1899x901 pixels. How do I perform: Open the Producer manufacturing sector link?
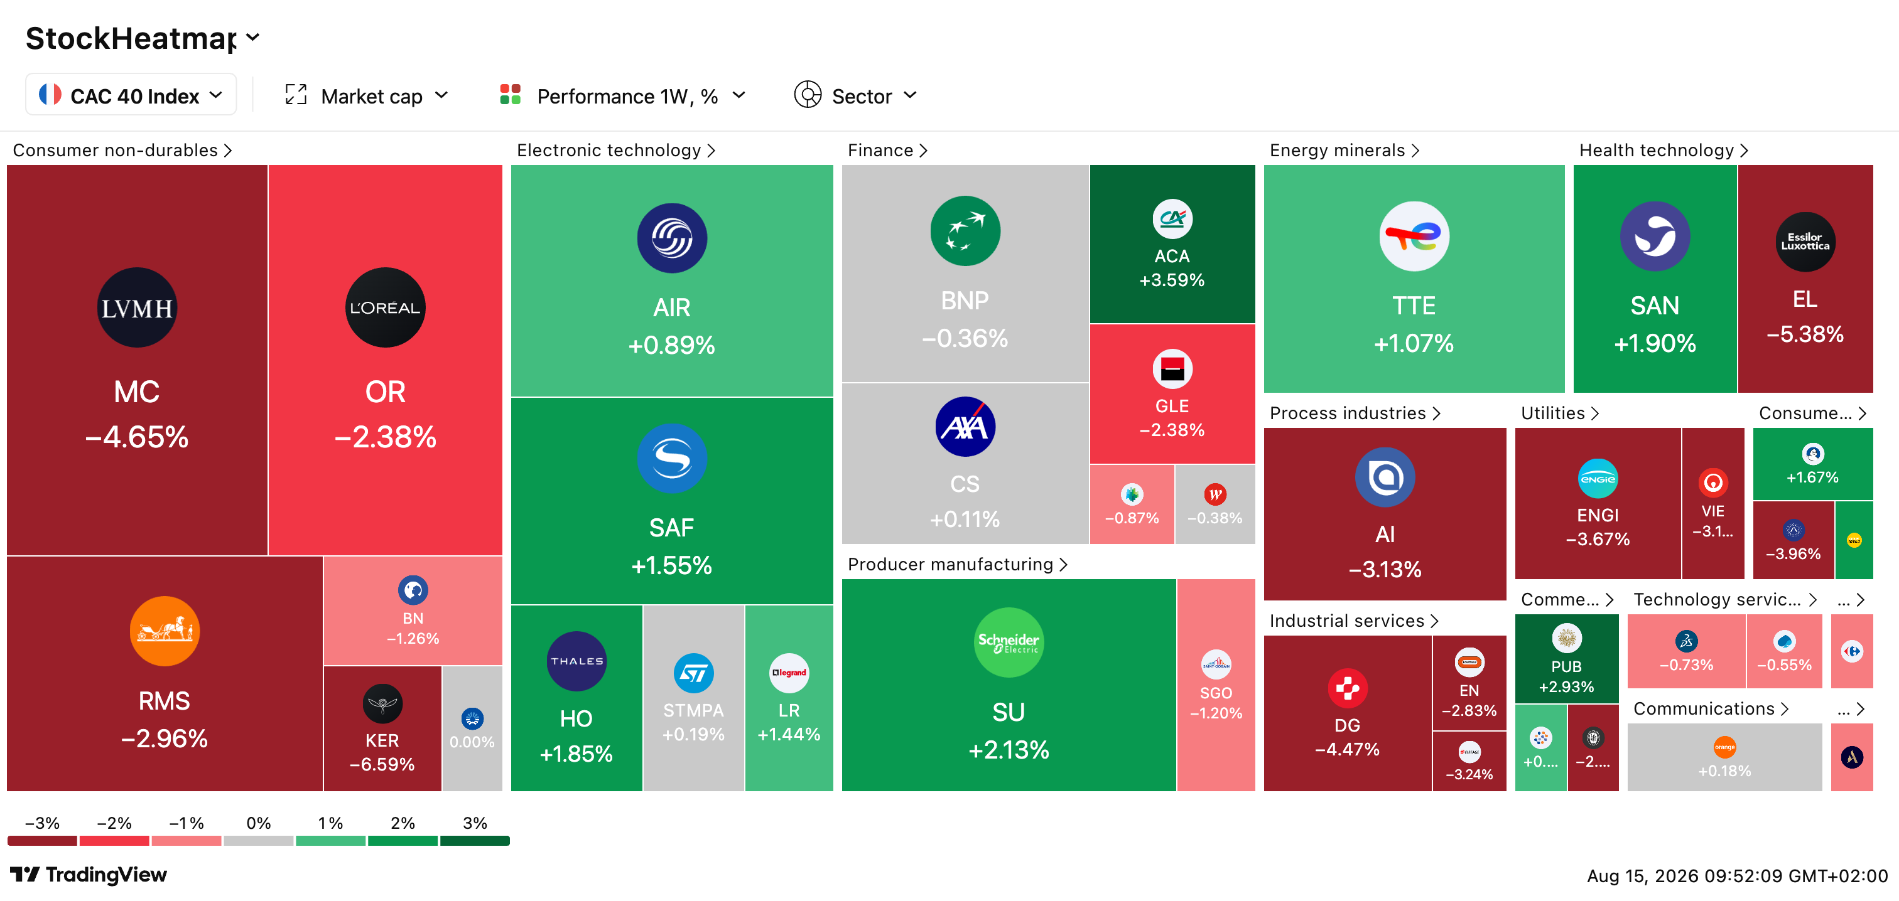(957, 564)
